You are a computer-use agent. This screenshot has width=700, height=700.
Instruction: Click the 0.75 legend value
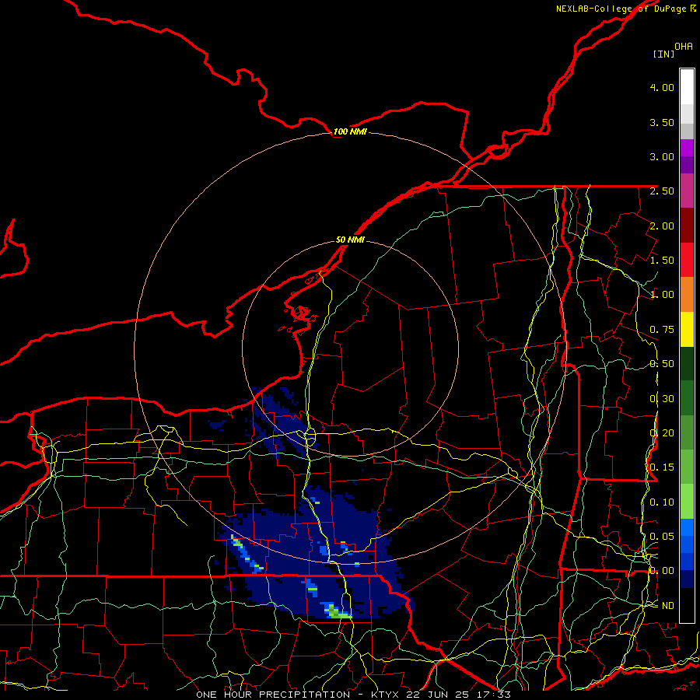point(662,330)
